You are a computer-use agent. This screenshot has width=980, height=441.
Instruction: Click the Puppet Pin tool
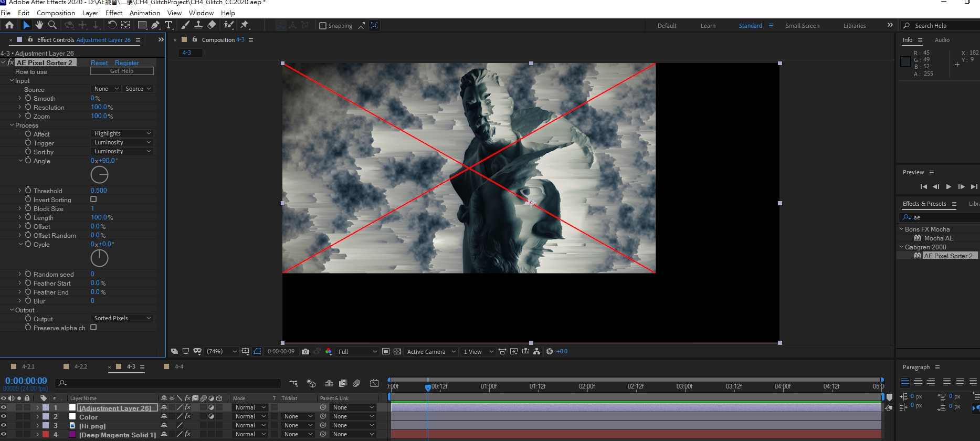(244, 25)
